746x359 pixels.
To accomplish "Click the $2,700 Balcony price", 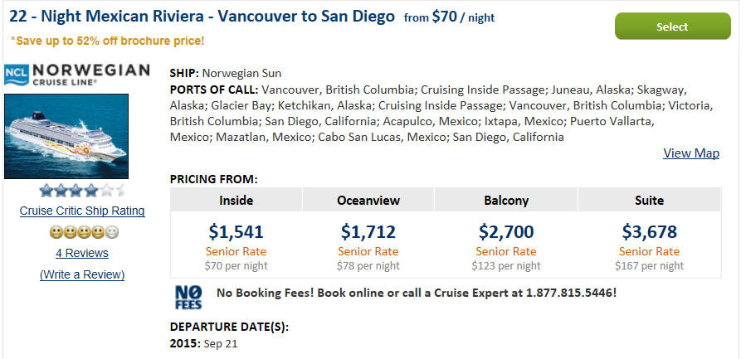I will pyautogui.click(x=506, y=232).
